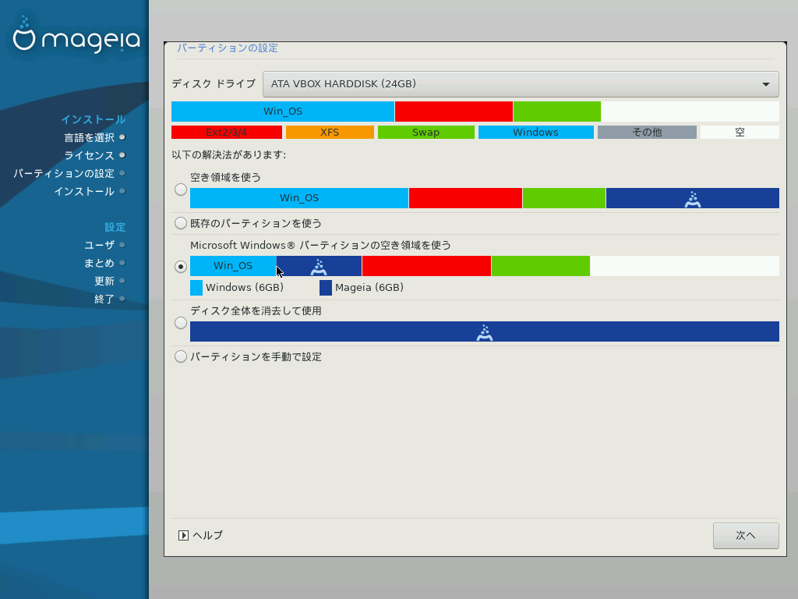Click the Win_OS segment in the Microsoft Windows option bar
798x599 pixels.
pos(233,266)
